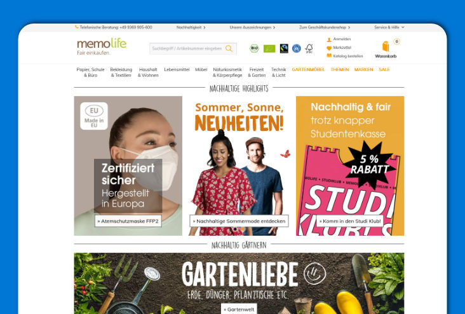Select the SALE menu item

click(x=384, y=69)
